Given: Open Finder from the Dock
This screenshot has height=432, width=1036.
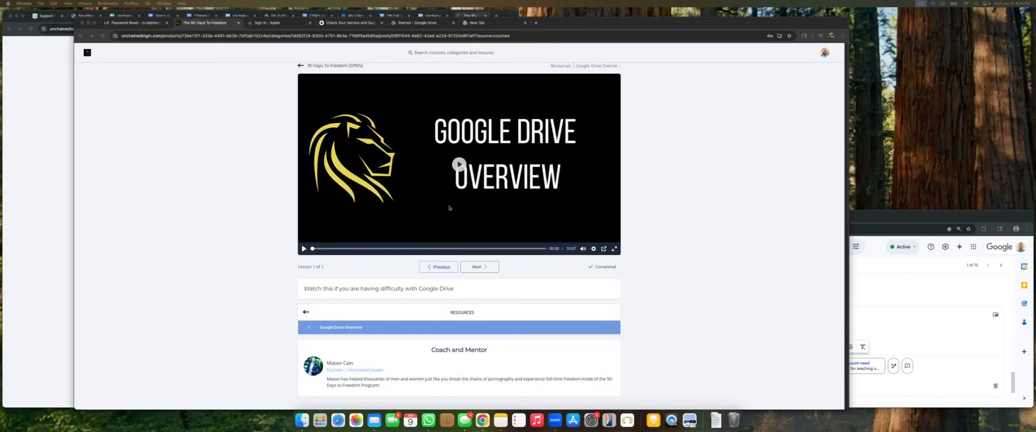Looking at the screenshot, I should [302, 420].
